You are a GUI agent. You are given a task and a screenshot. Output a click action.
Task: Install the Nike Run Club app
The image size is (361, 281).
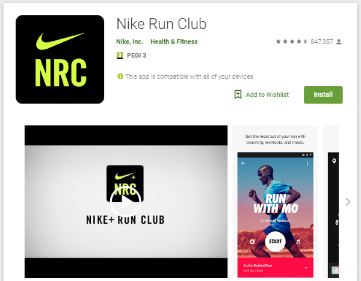click(323, 94)
